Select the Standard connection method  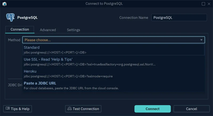click(114, 50)
